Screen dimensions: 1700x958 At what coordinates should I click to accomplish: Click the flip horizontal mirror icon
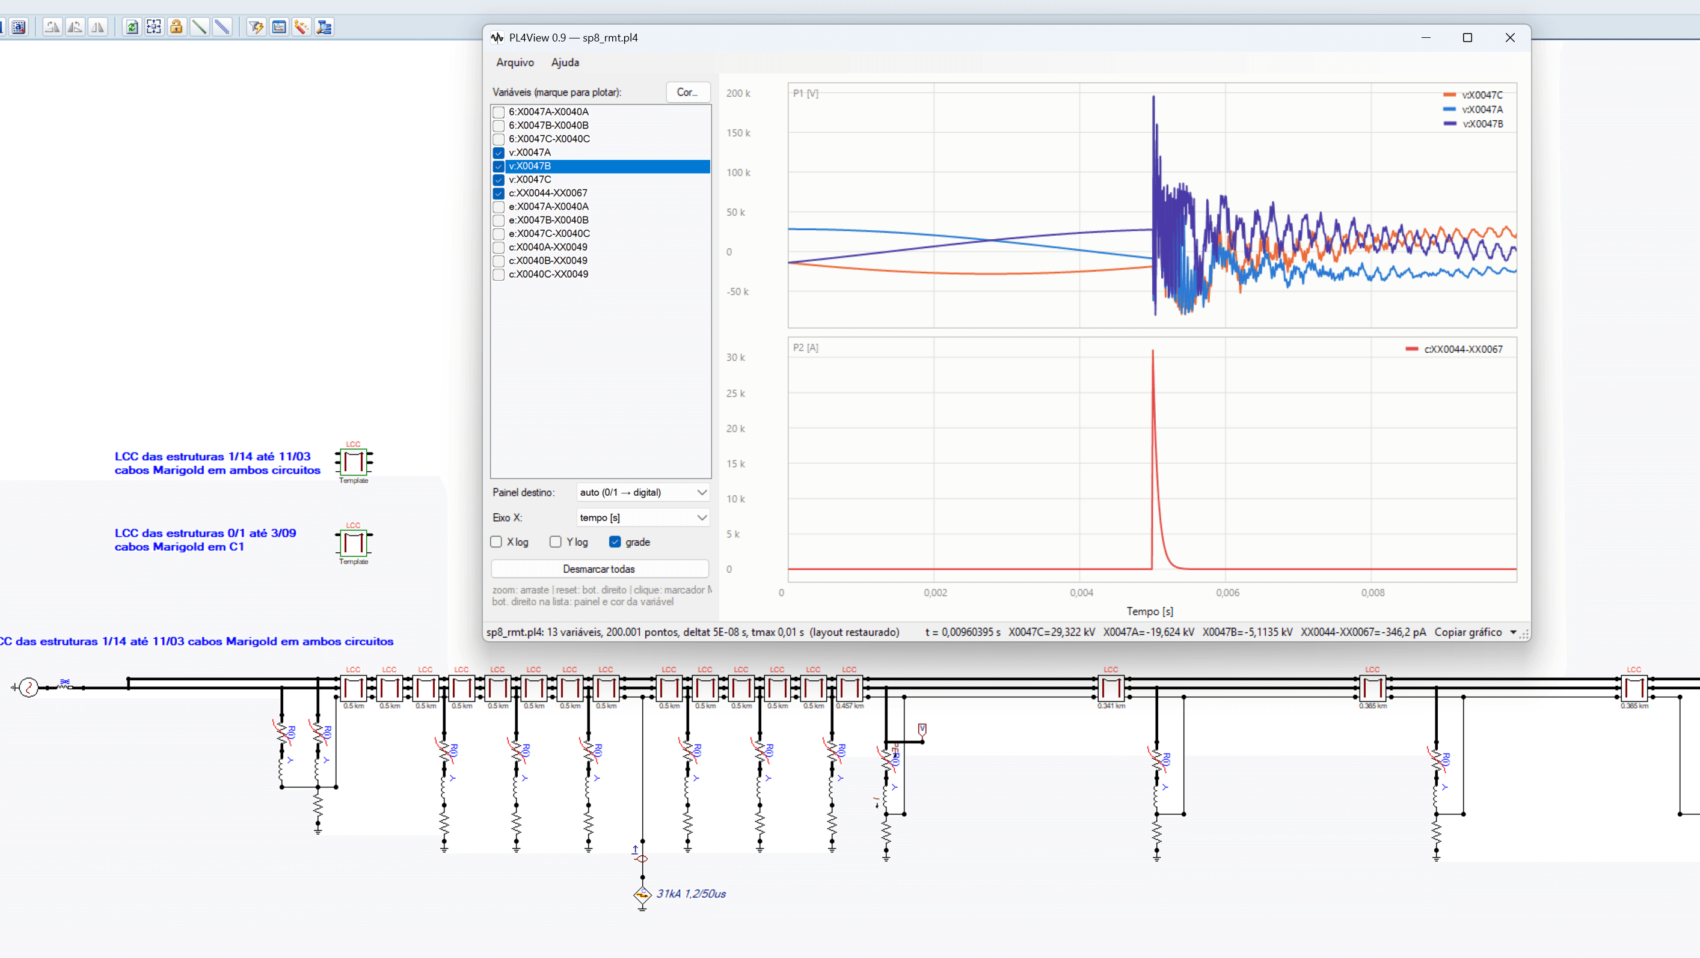(x=97, y=27)
